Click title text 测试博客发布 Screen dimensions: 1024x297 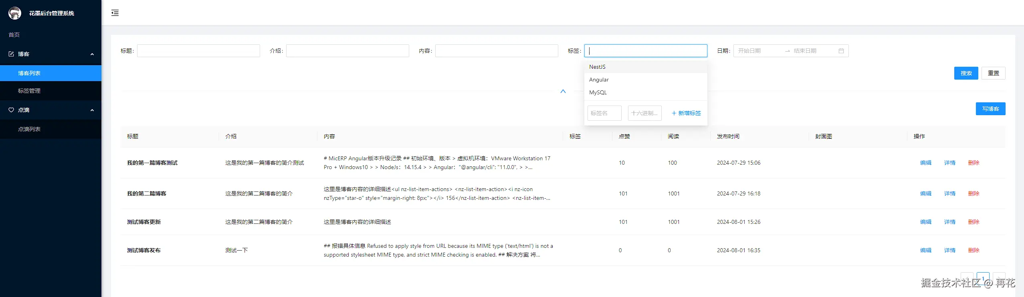[144, 250]
